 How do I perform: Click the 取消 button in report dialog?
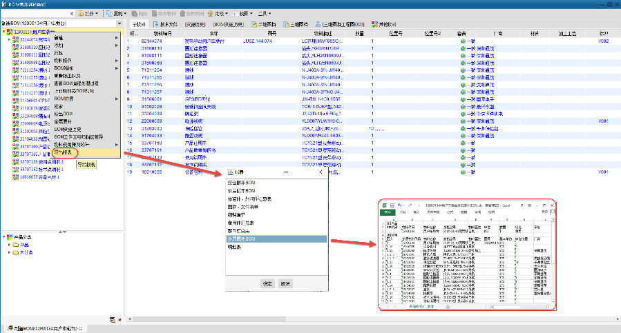[x=285, y=283]
